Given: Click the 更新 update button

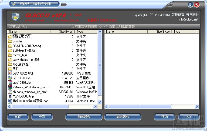Looking at the screenshot, I should pos(42,117).
